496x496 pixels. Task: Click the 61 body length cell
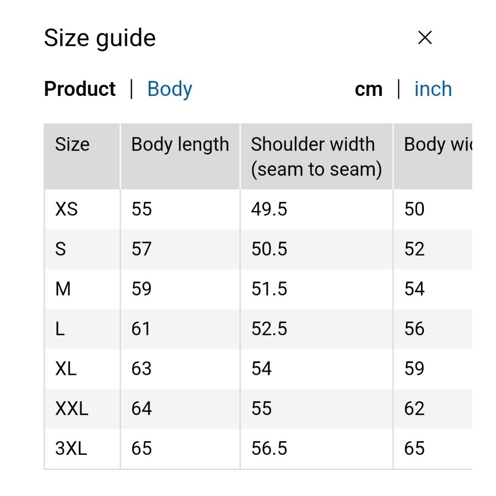141,329
